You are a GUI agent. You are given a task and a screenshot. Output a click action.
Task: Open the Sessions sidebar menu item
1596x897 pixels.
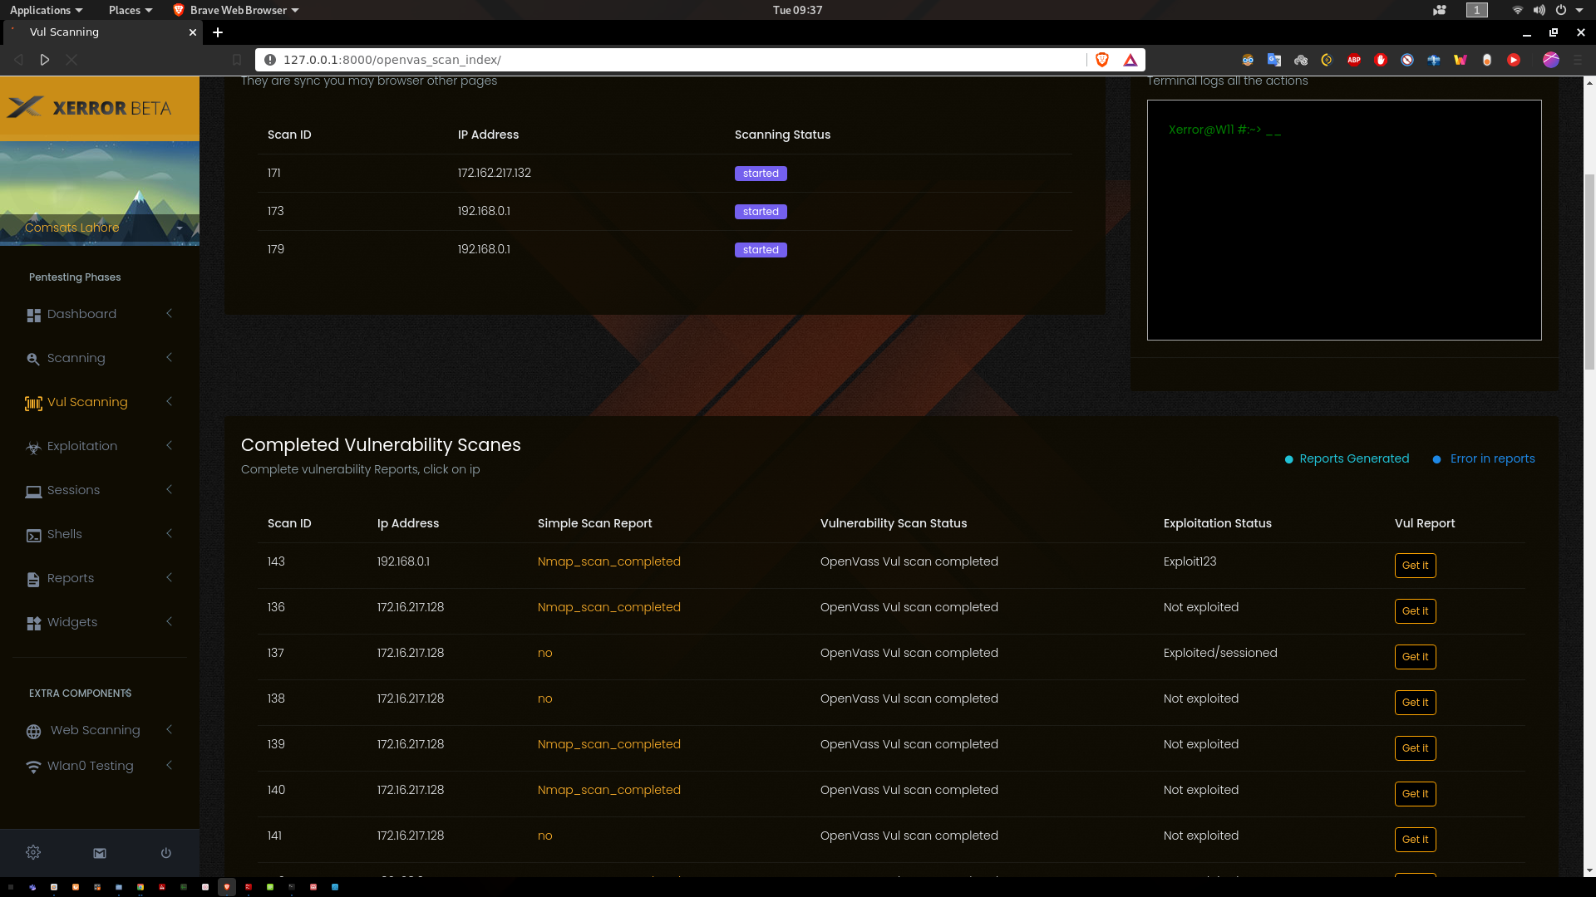click(73, 490)
